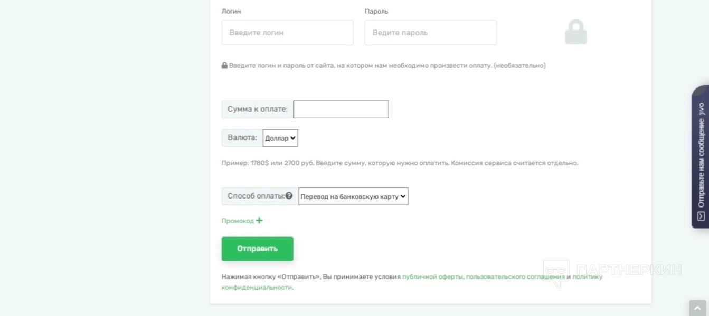Click the Jivo chat envelope icon
The height and width of the screenshot is (316, 709).
(701, 216)
